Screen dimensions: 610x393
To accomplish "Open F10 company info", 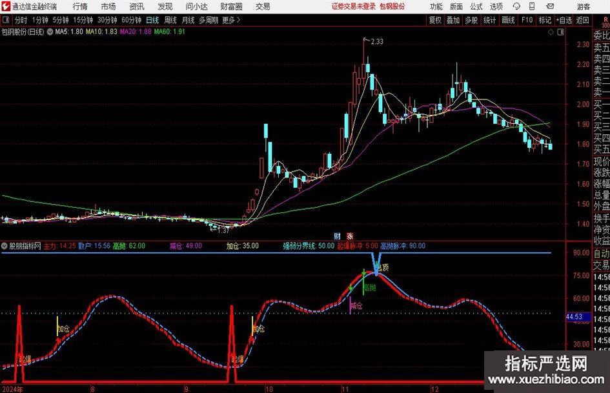I will [x=527, y=20].
